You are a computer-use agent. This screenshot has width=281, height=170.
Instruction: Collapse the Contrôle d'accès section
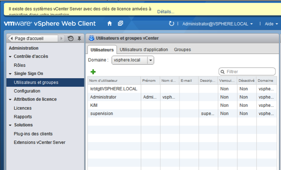click(11, 56)
